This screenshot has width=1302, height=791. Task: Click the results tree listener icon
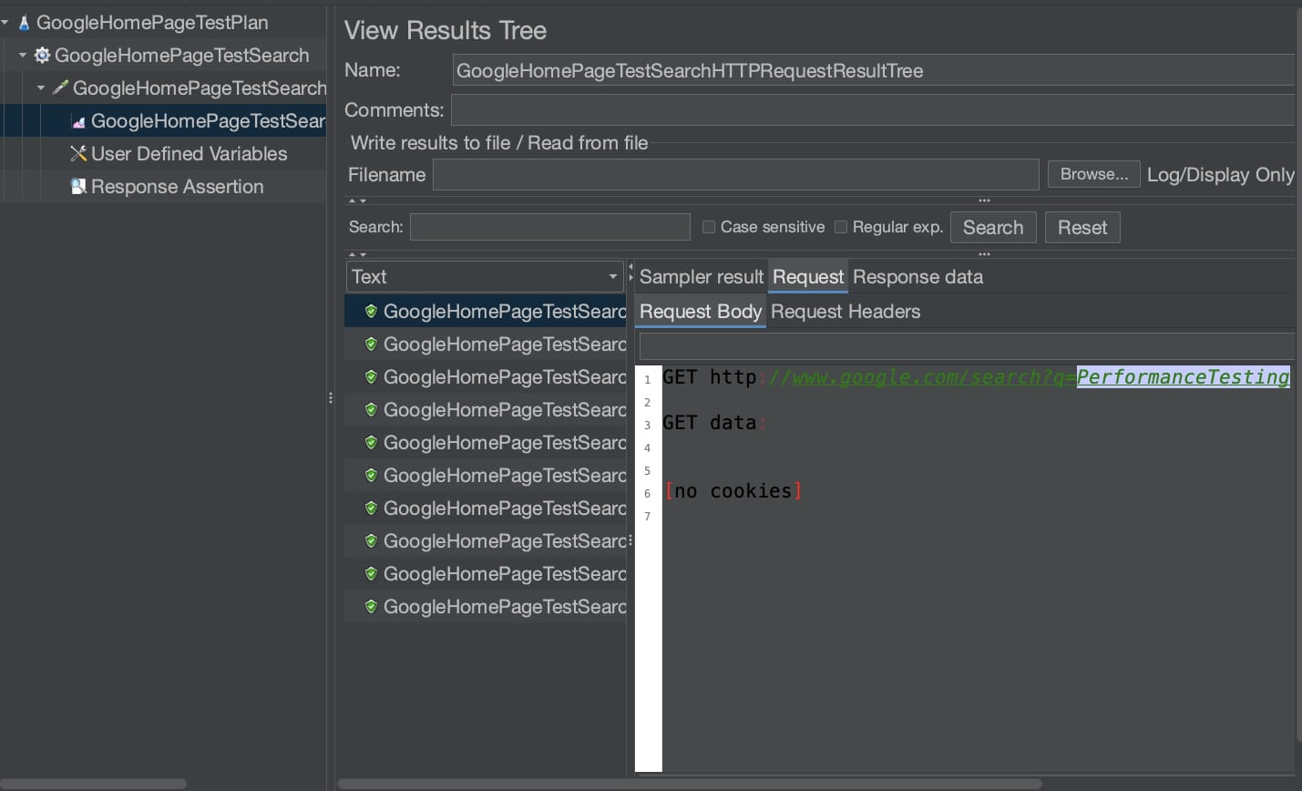coord(78,121)
